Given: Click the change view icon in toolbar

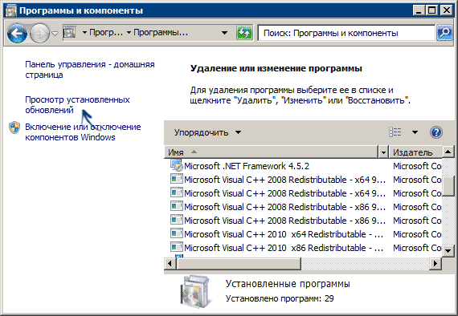Looking at the screenshot, I should (395, 132).
